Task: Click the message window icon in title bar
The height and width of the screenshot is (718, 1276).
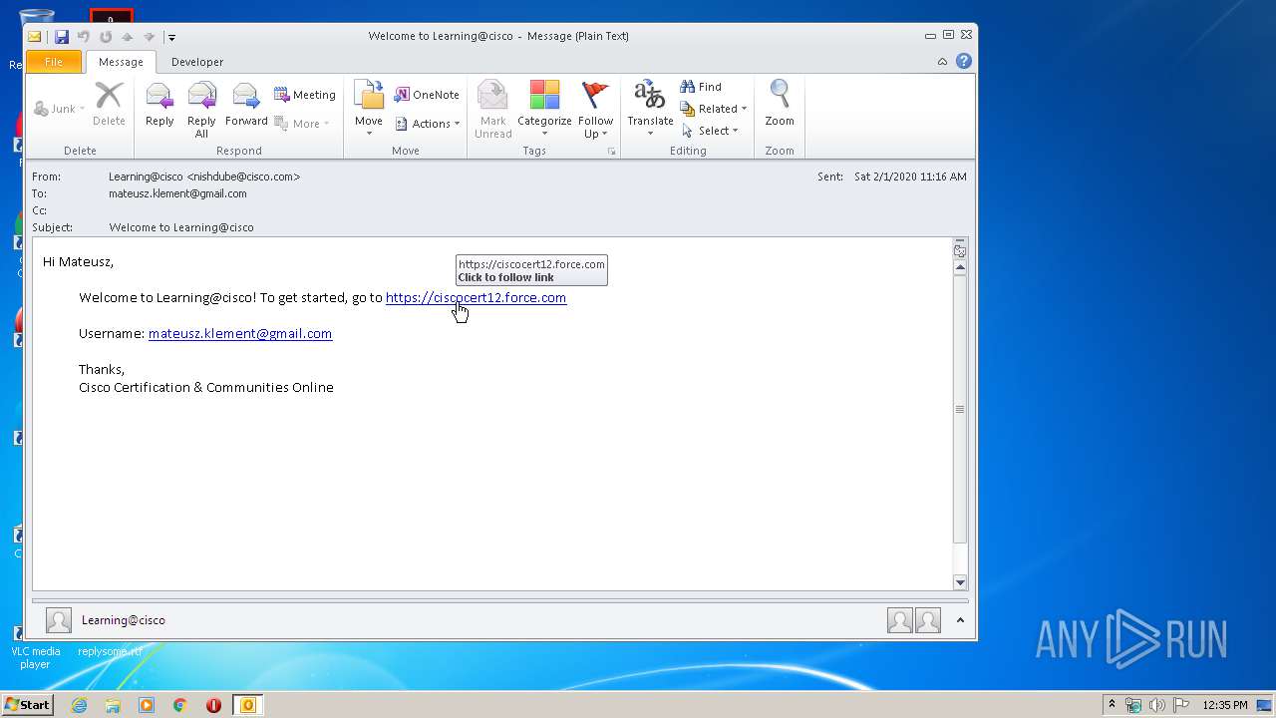Action: click(35, 37)
